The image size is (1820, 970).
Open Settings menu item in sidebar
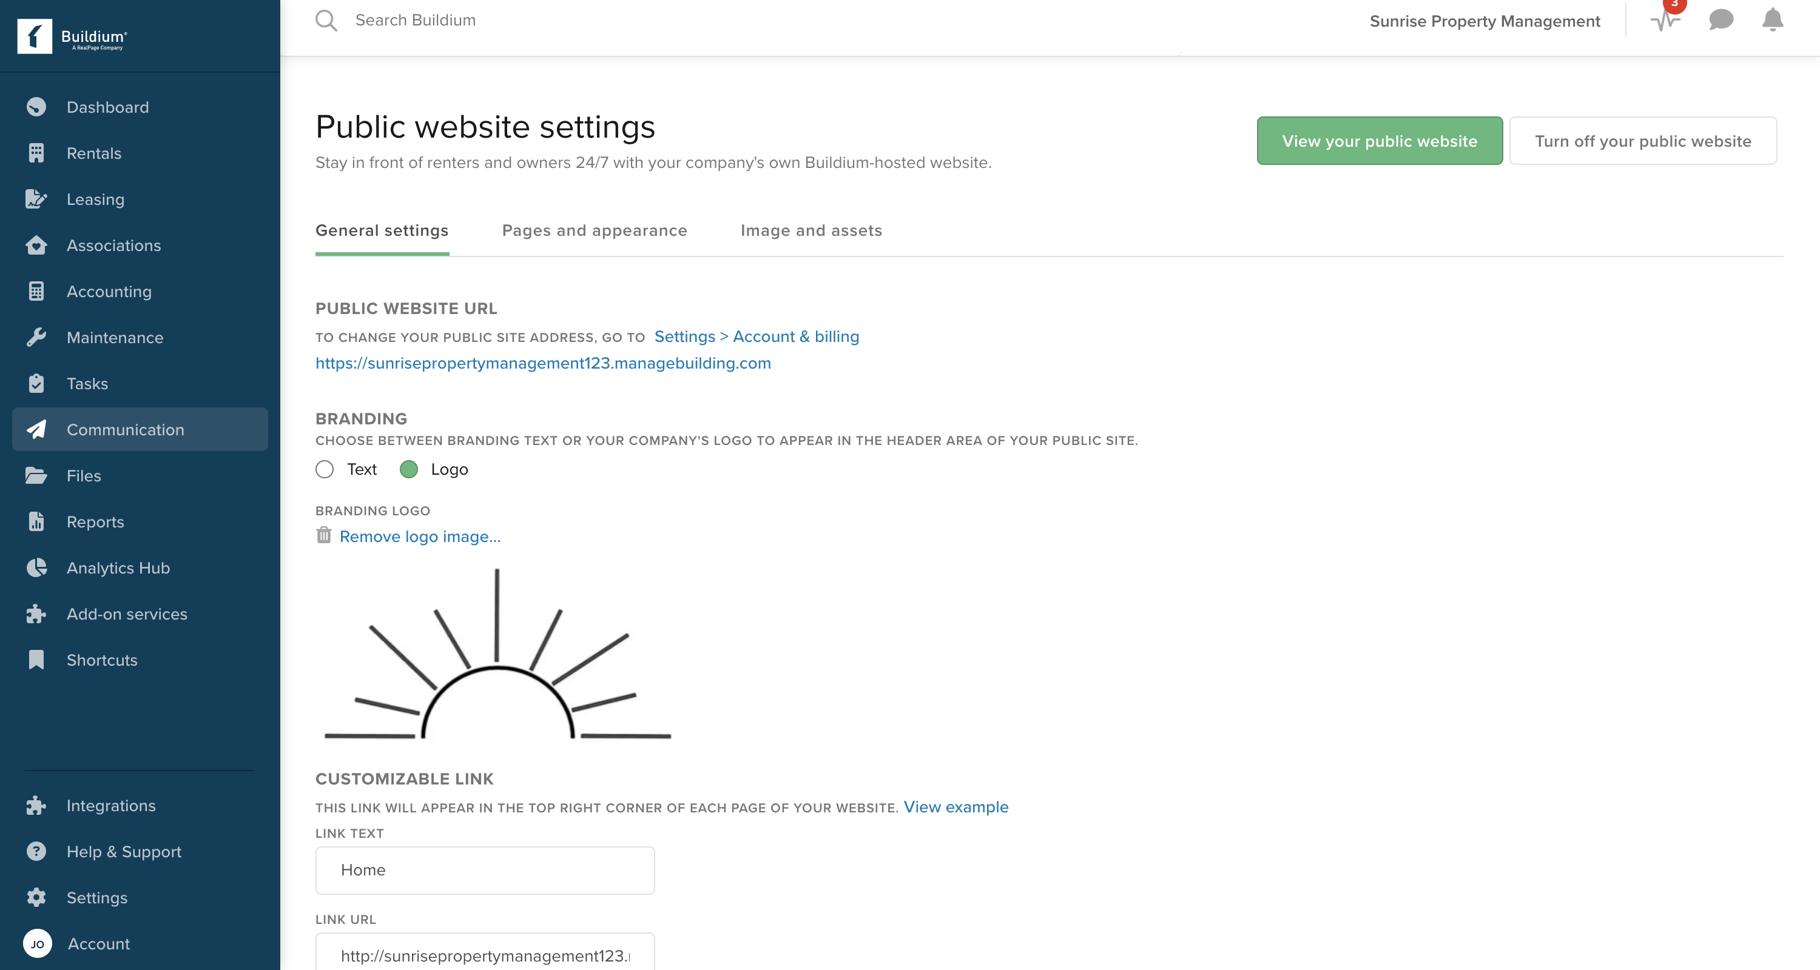click(x=140, y=897)
